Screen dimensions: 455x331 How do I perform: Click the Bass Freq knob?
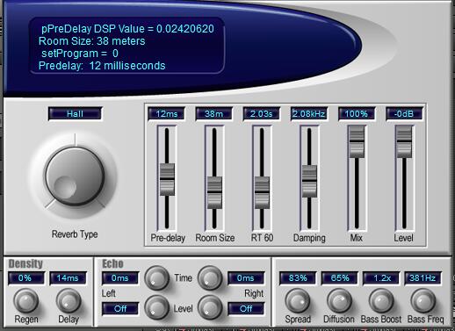coord(423,301)
